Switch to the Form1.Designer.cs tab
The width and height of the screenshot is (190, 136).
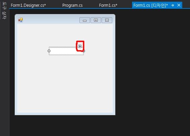pyautogui.click(x=28, y=5)
